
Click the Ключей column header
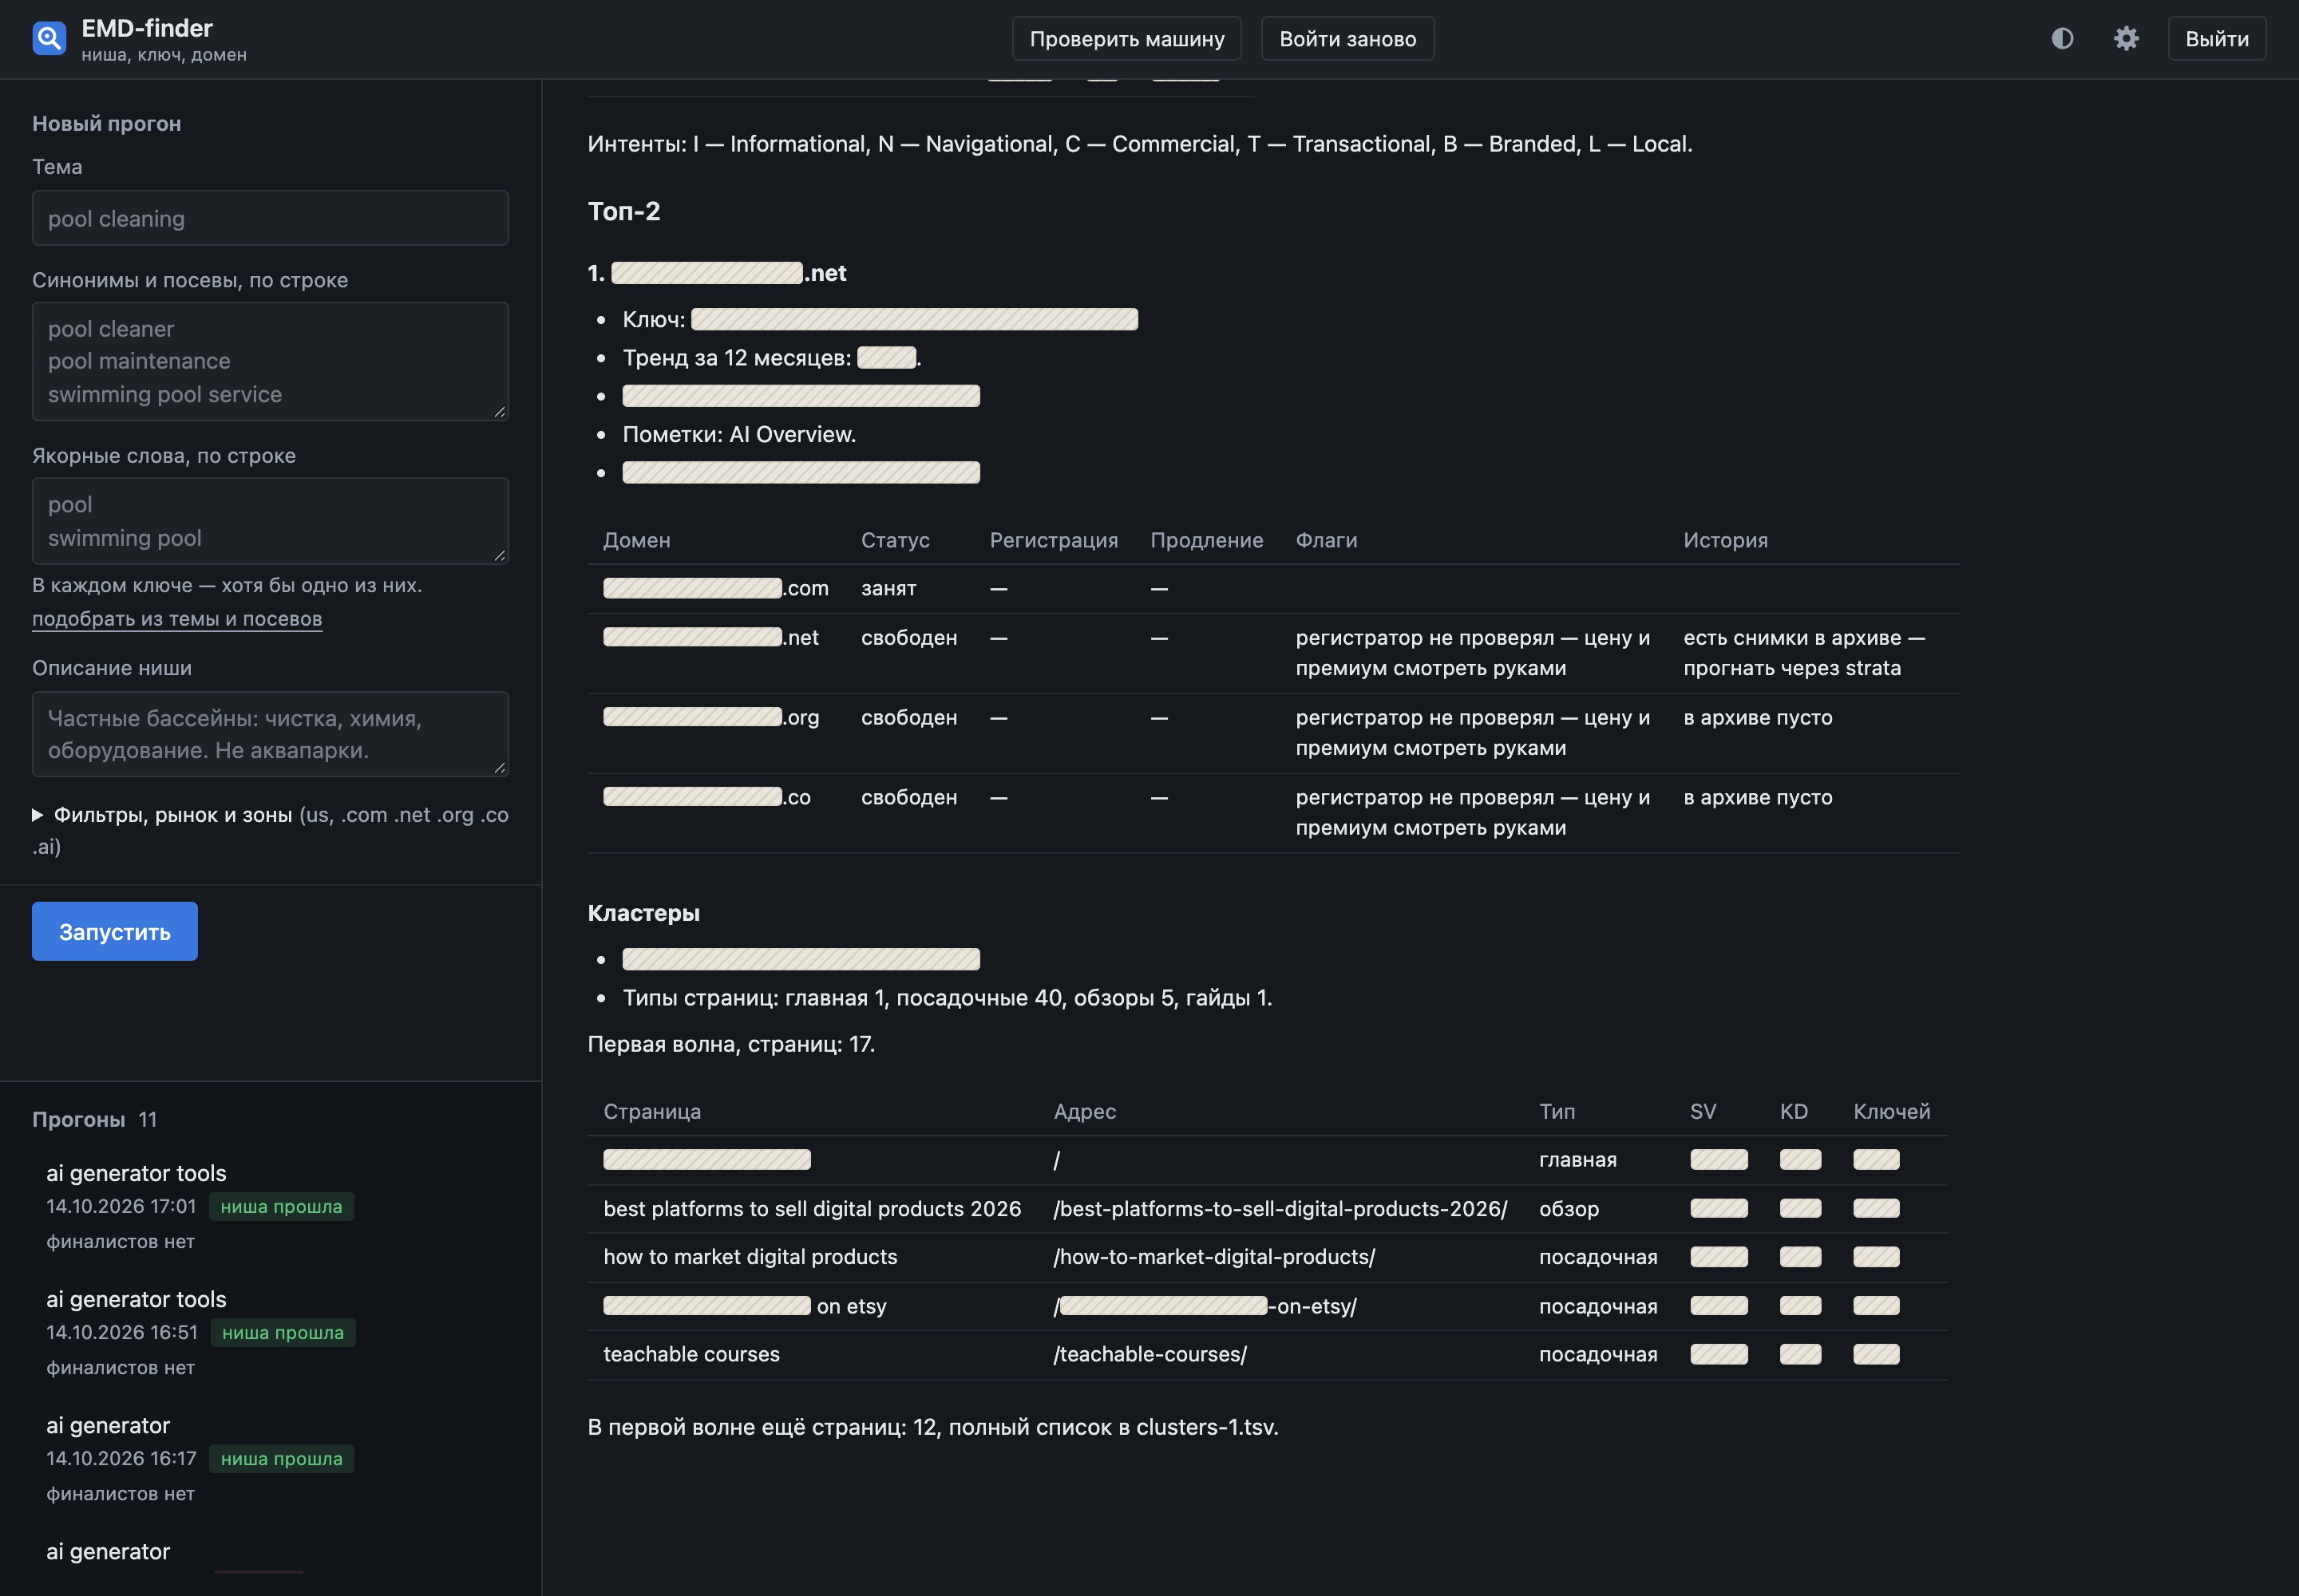1892,1112
